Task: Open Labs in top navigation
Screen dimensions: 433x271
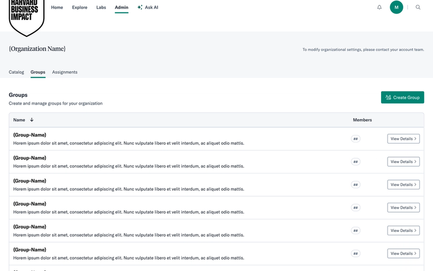Action: pos(101,8)
